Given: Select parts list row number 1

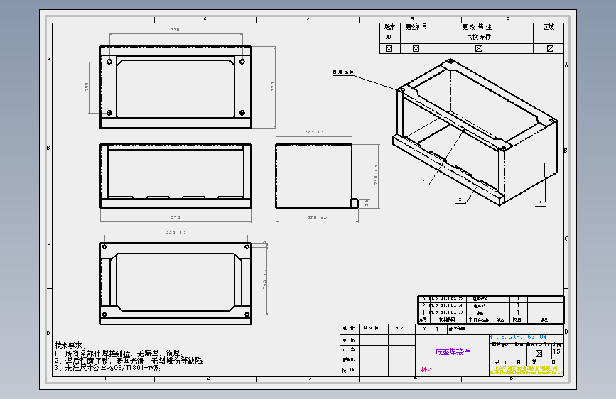Looking at the screenshot, I should [x=491, y=312].
